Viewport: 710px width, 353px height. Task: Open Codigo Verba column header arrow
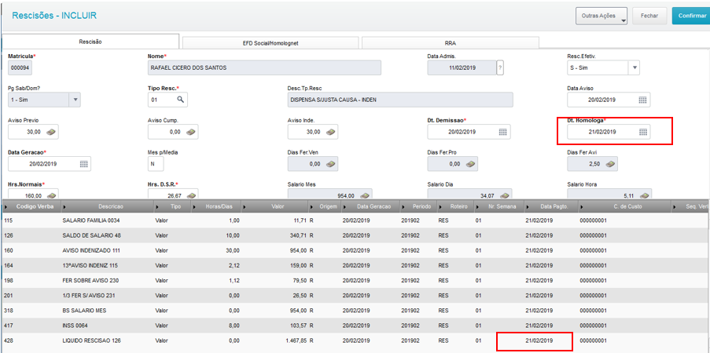tap(6, 206)
